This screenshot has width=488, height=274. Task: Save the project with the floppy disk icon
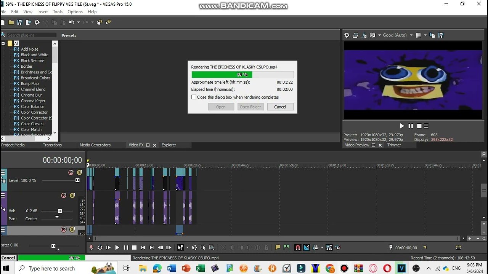point(20,22)
